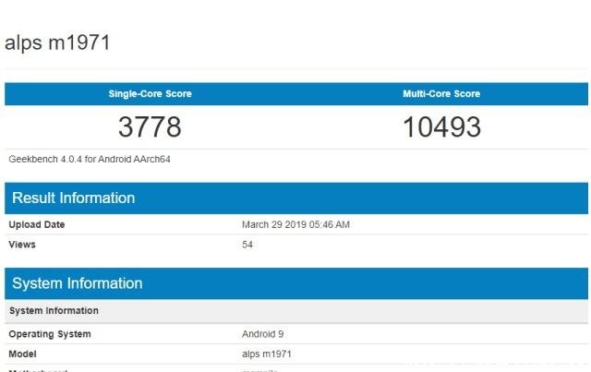The image size is (591, 372).
Task: Click the Views row label
Action: 22,245
